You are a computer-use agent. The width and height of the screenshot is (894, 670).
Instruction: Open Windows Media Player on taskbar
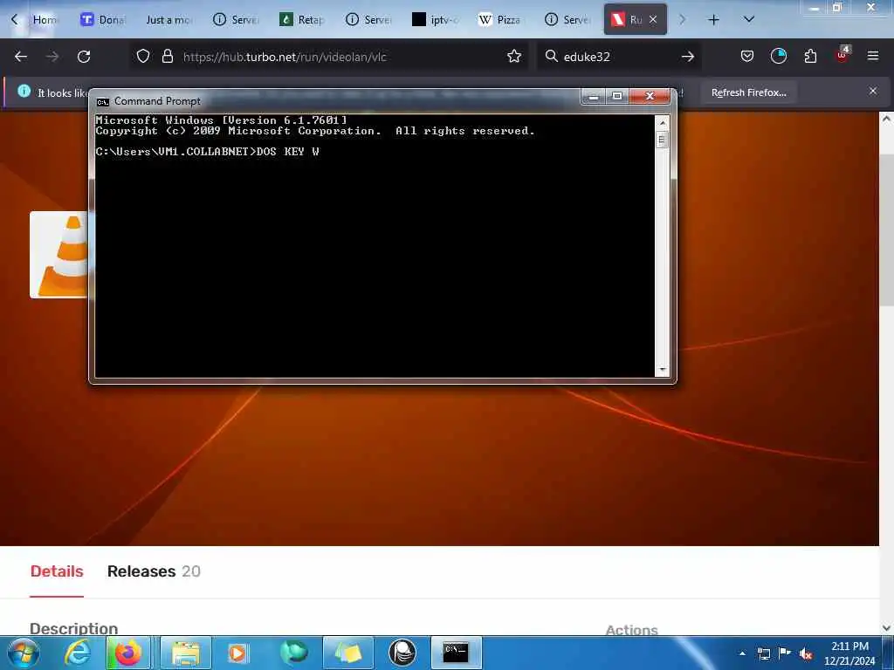pos(238,653)
